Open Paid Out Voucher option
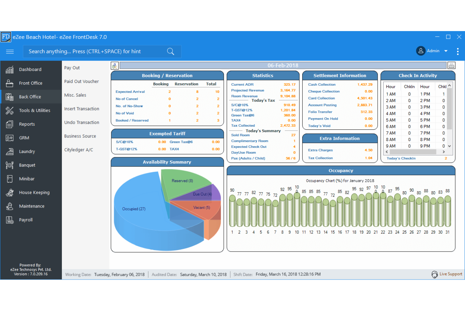The image size is (465, 310). pyautogui.click(x=81, y=81)
